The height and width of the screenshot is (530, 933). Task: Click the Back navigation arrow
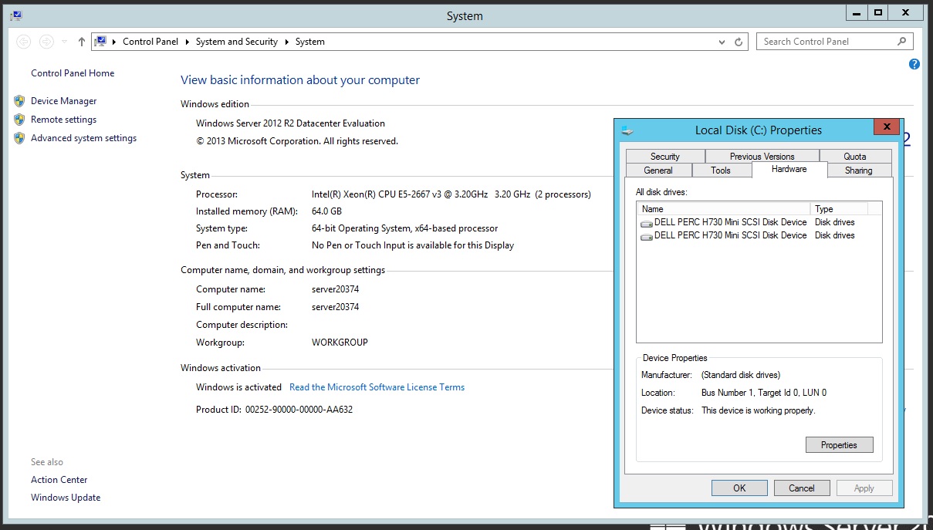pos(24,42)
